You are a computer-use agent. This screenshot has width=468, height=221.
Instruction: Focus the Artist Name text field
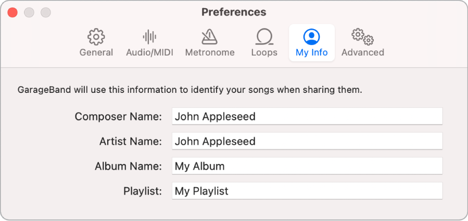pyautogui.click(x=307, y=141)
